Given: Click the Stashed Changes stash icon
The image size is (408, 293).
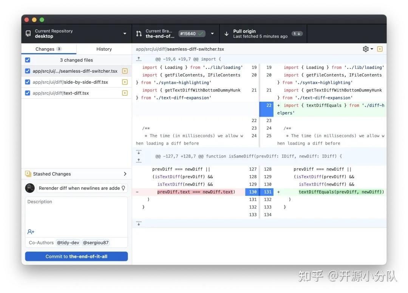Looking at the screenshot, I should tap(28, 174).
